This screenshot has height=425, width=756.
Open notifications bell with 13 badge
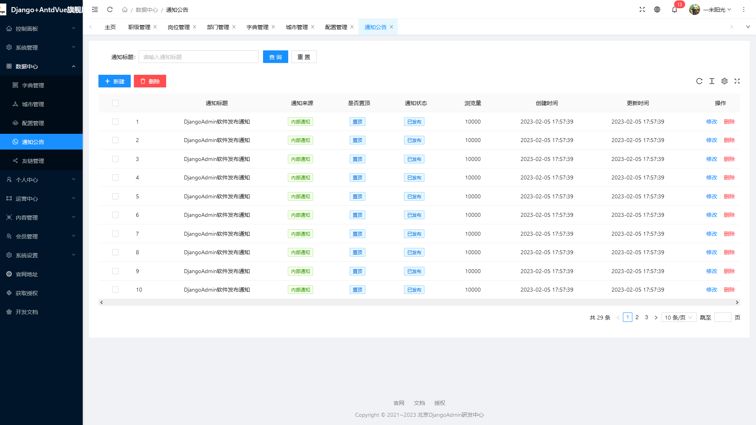[674, 9]
